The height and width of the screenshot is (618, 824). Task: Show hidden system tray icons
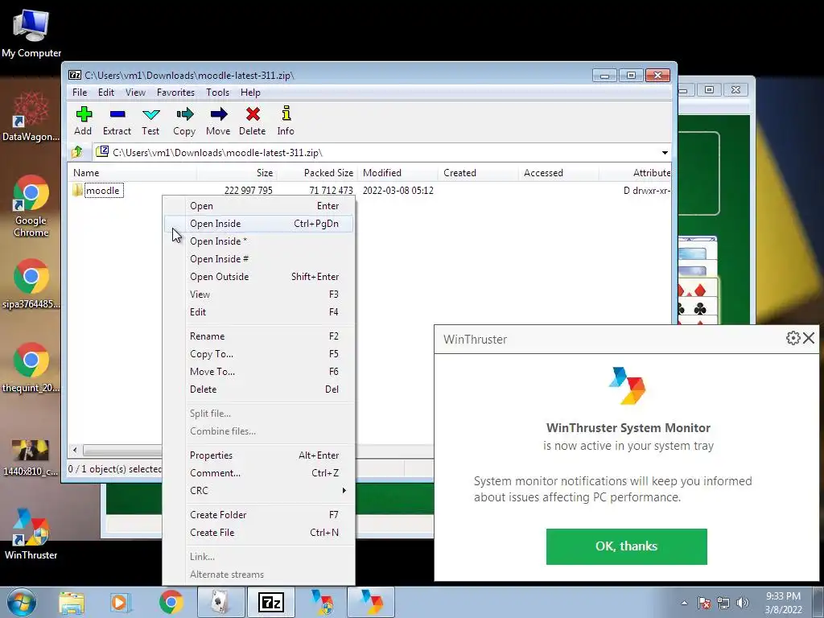coord(684,603)
